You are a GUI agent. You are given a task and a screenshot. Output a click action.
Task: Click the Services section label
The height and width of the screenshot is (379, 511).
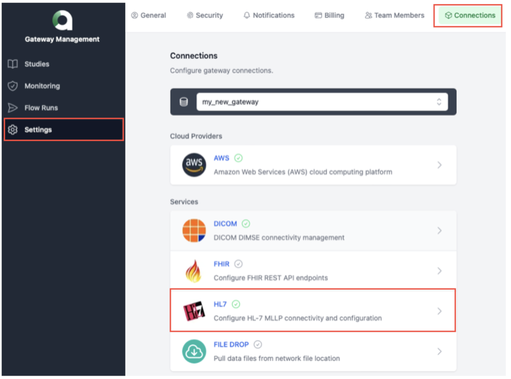[184, 202]
